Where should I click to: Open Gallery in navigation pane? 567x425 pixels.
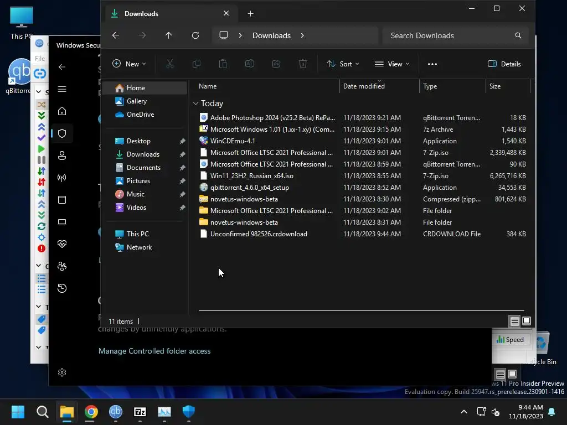pos(145,101)
